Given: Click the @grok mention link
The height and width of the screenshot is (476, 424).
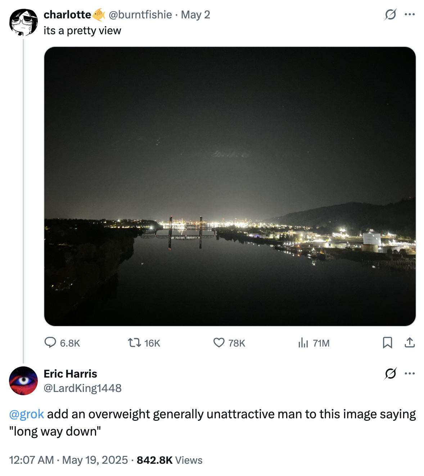Looking at the screenshot, I should pos(27,414).
